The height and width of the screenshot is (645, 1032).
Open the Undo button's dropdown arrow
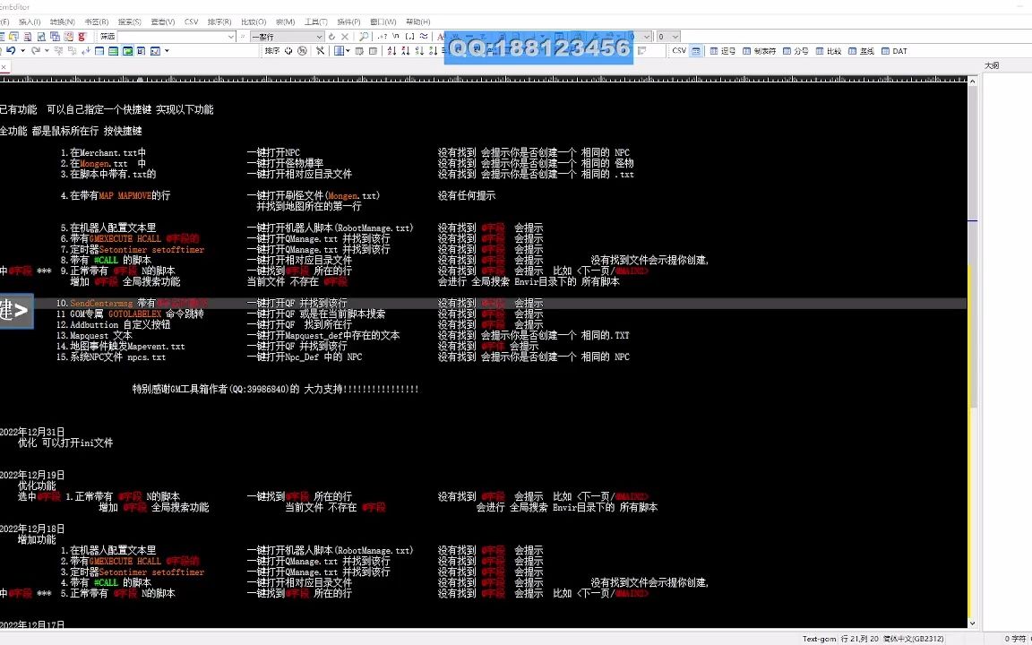(23, 51)
